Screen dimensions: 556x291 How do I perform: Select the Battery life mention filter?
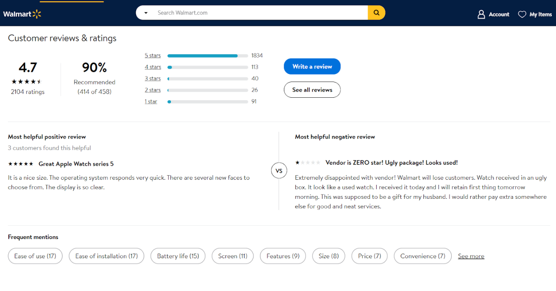[x=177, y=256]
